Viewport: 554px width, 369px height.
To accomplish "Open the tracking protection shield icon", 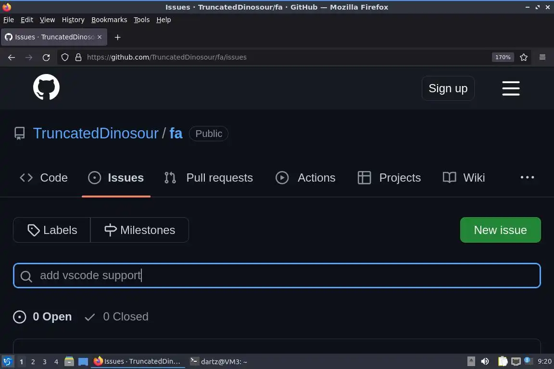I will 64,57.
